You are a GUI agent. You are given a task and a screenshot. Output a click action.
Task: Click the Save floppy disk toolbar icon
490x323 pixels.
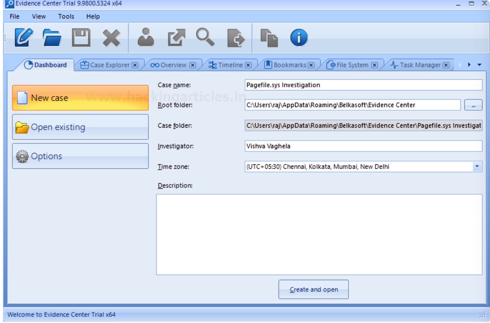pyautogui.click(x=81, y=38)
